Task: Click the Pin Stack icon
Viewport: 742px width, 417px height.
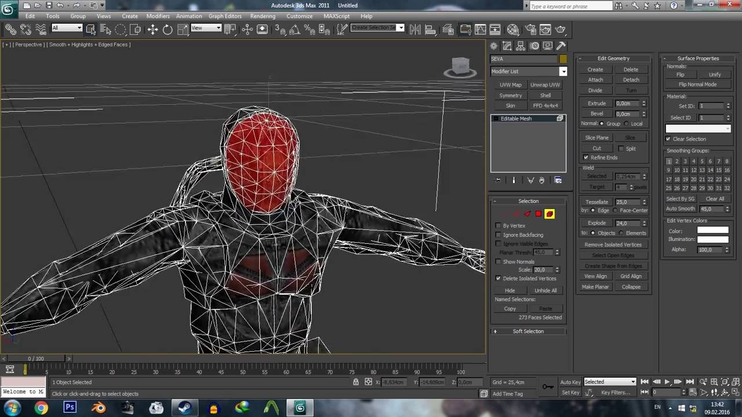Action: [x=498, y=180]
